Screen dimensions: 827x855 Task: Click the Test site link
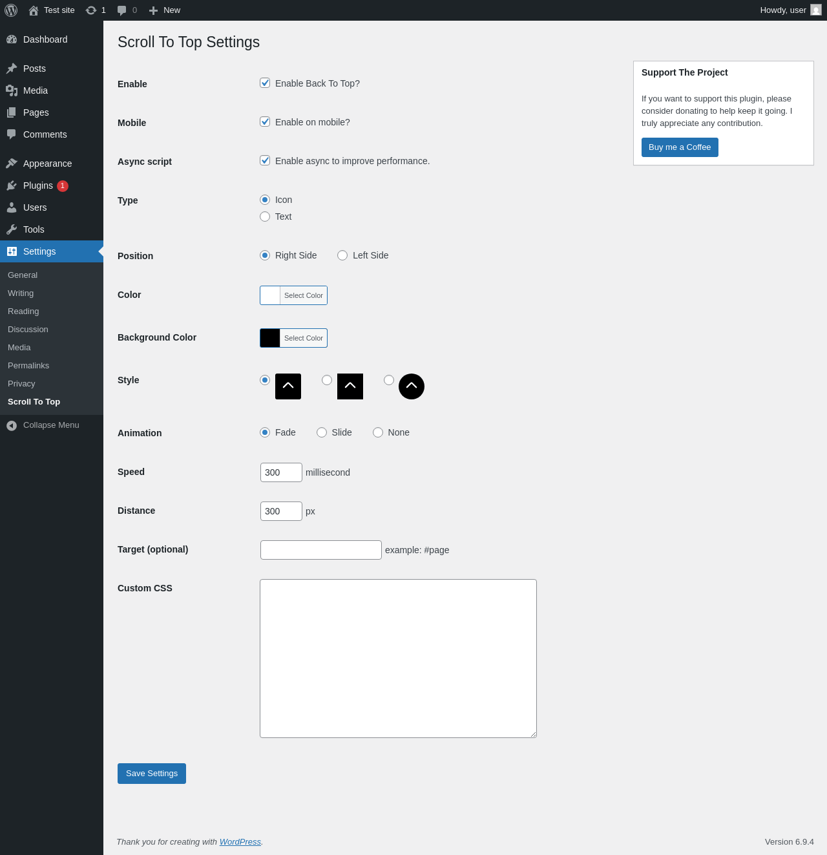click(x=59, y=10)
